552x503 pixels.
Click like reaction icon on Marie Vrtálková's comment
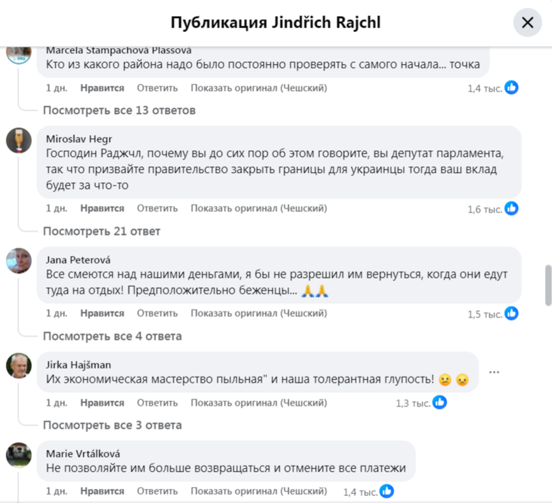tap(387, 491)
